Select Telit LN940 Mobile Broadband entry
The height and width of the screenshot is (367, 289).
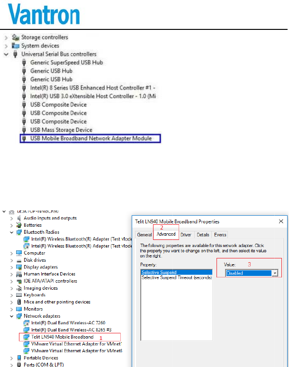[x=63, y=337]
